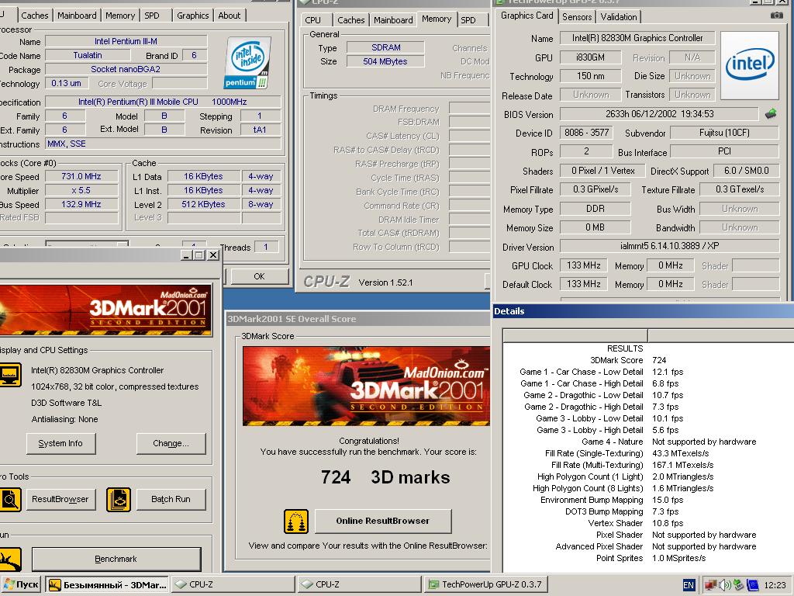Start the Benchmark button in 3DMark

click(116, 559)
